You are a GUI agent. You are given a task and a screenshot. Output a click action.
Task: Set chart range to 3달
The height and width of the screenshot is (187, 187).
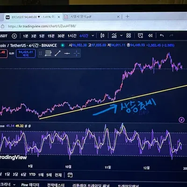pyautogui.click(x=15, y=174)
